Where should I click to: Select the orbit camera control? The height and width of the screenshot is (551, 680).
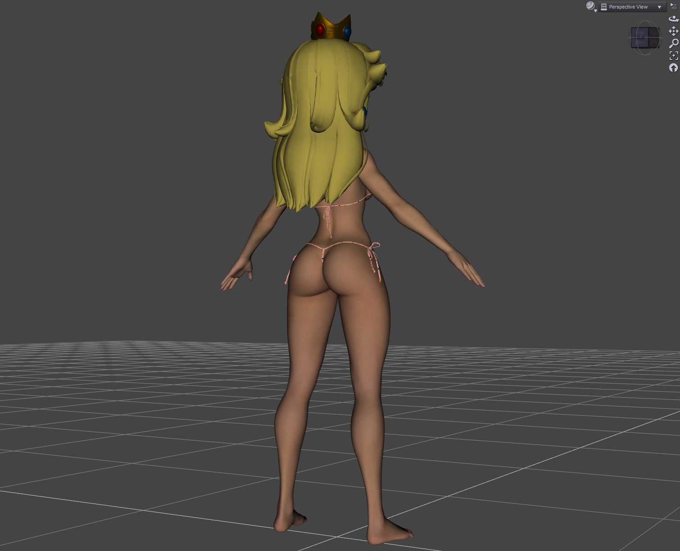coord(674,19)
